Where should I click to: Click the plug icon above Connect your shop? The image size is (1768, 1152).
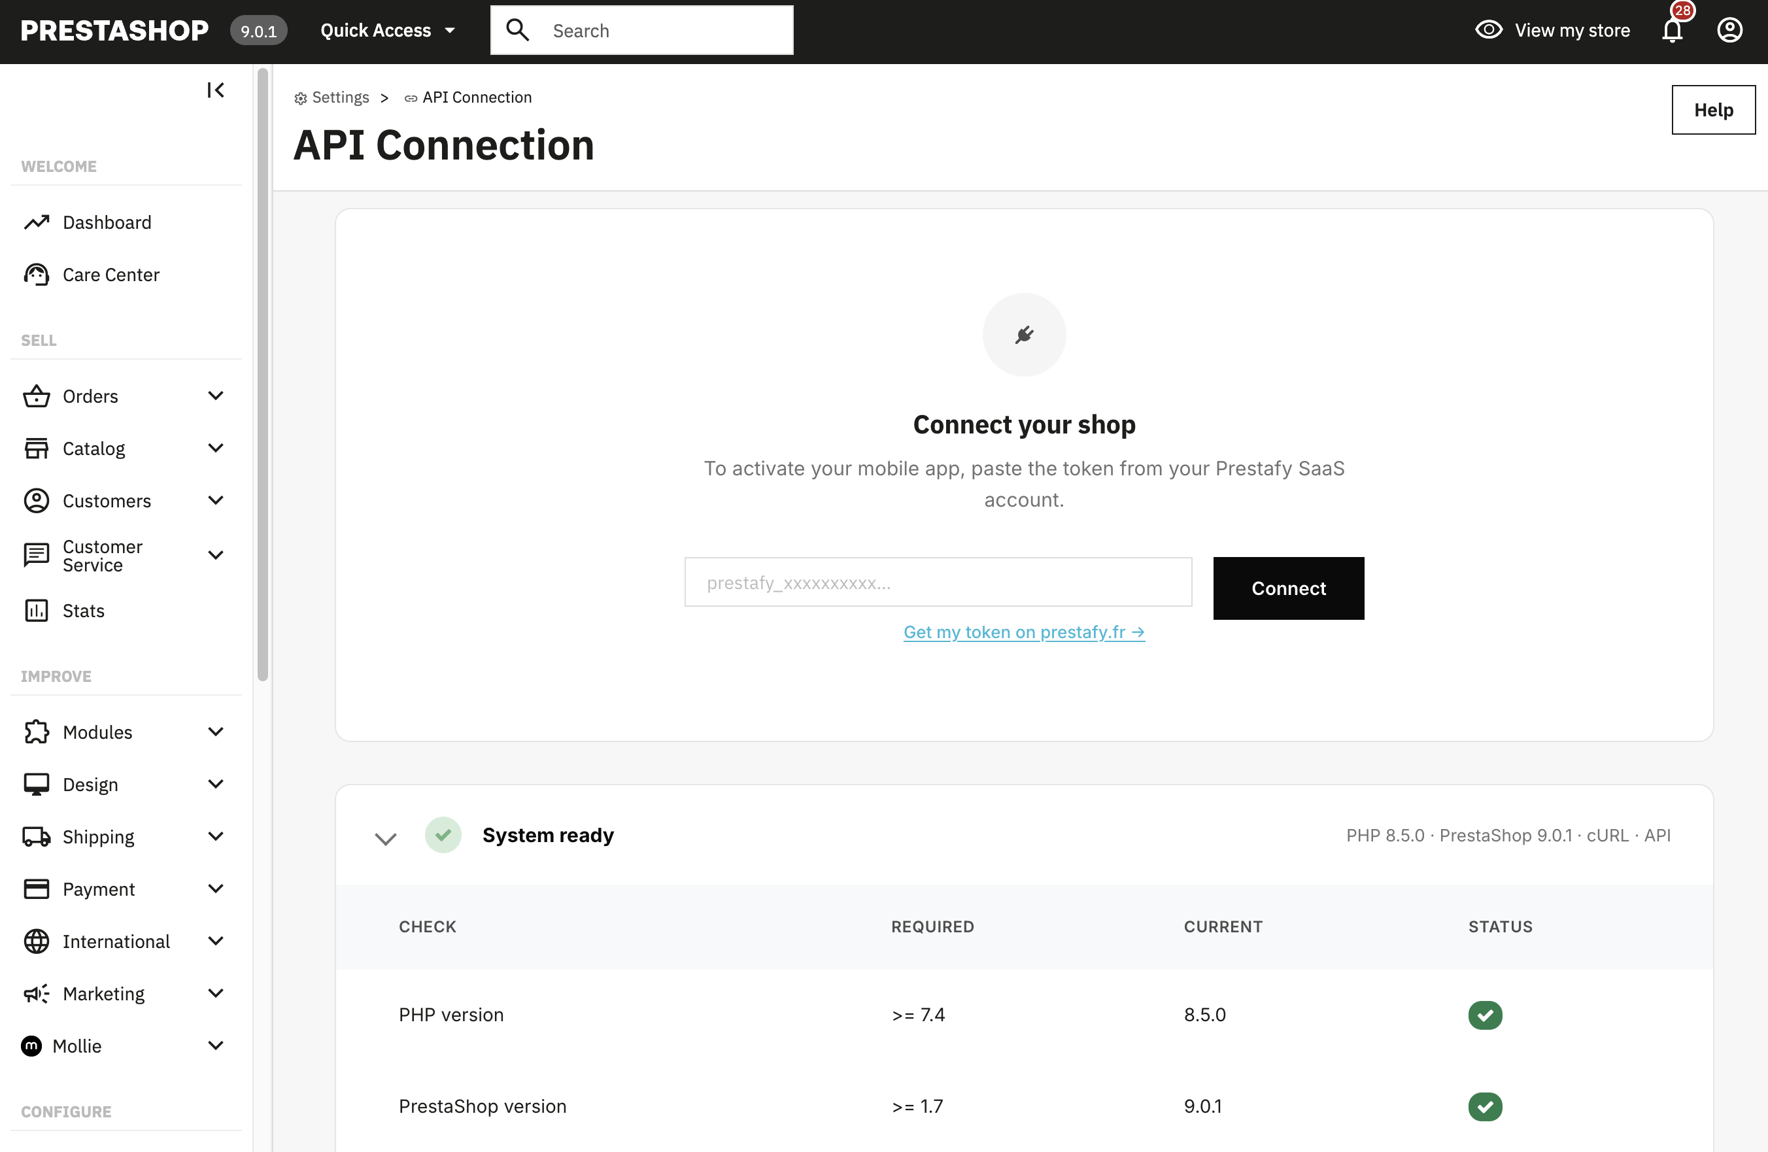[x=1024, y=335]
